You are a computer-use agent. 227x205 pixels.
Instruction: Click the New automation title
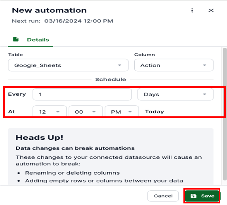coord(49,10)
